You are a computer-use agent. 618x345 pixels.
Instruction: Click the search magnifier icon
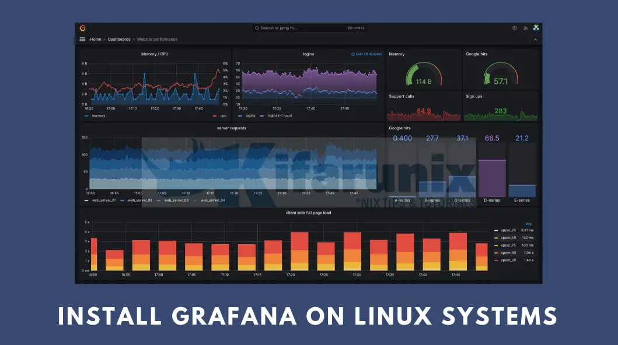point(257,28)
